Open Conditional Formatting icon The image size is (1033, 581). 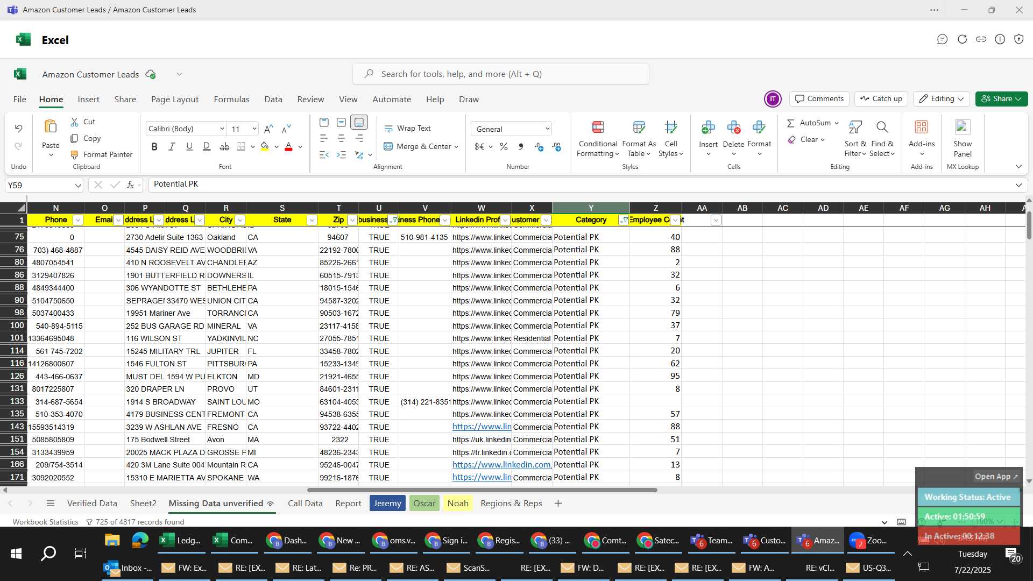[x=598, y=127]
